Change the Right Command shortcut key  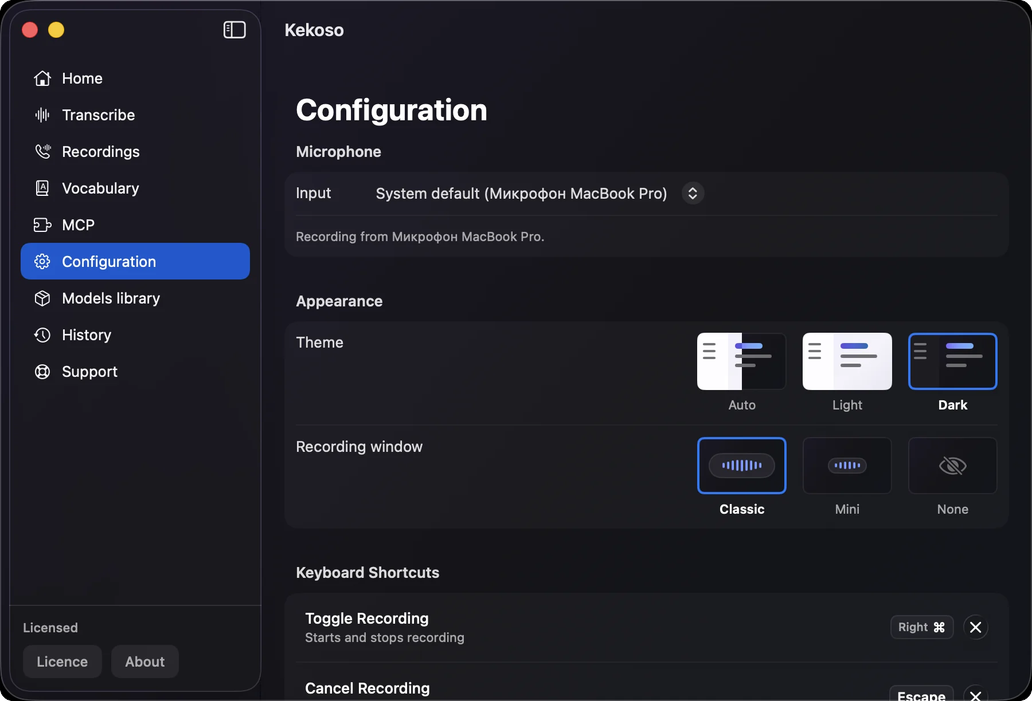[921, 627]
